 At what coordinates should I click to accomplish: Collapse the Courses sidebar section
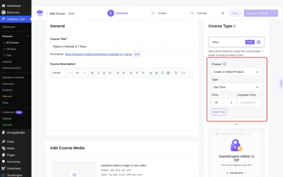[x=28, y=36]
